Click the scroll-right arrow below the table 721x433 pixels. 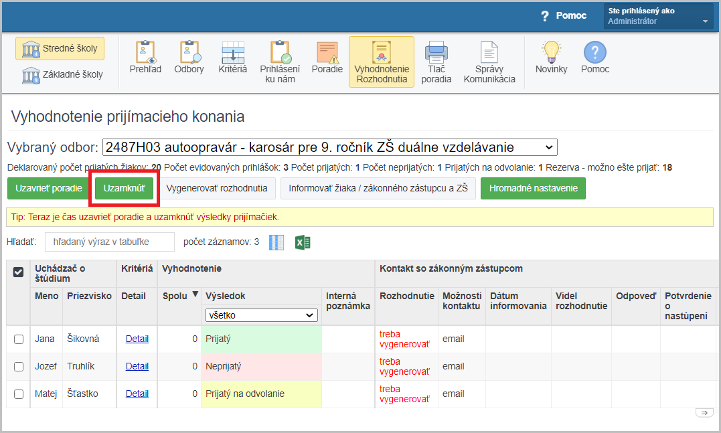pos(704,413)
